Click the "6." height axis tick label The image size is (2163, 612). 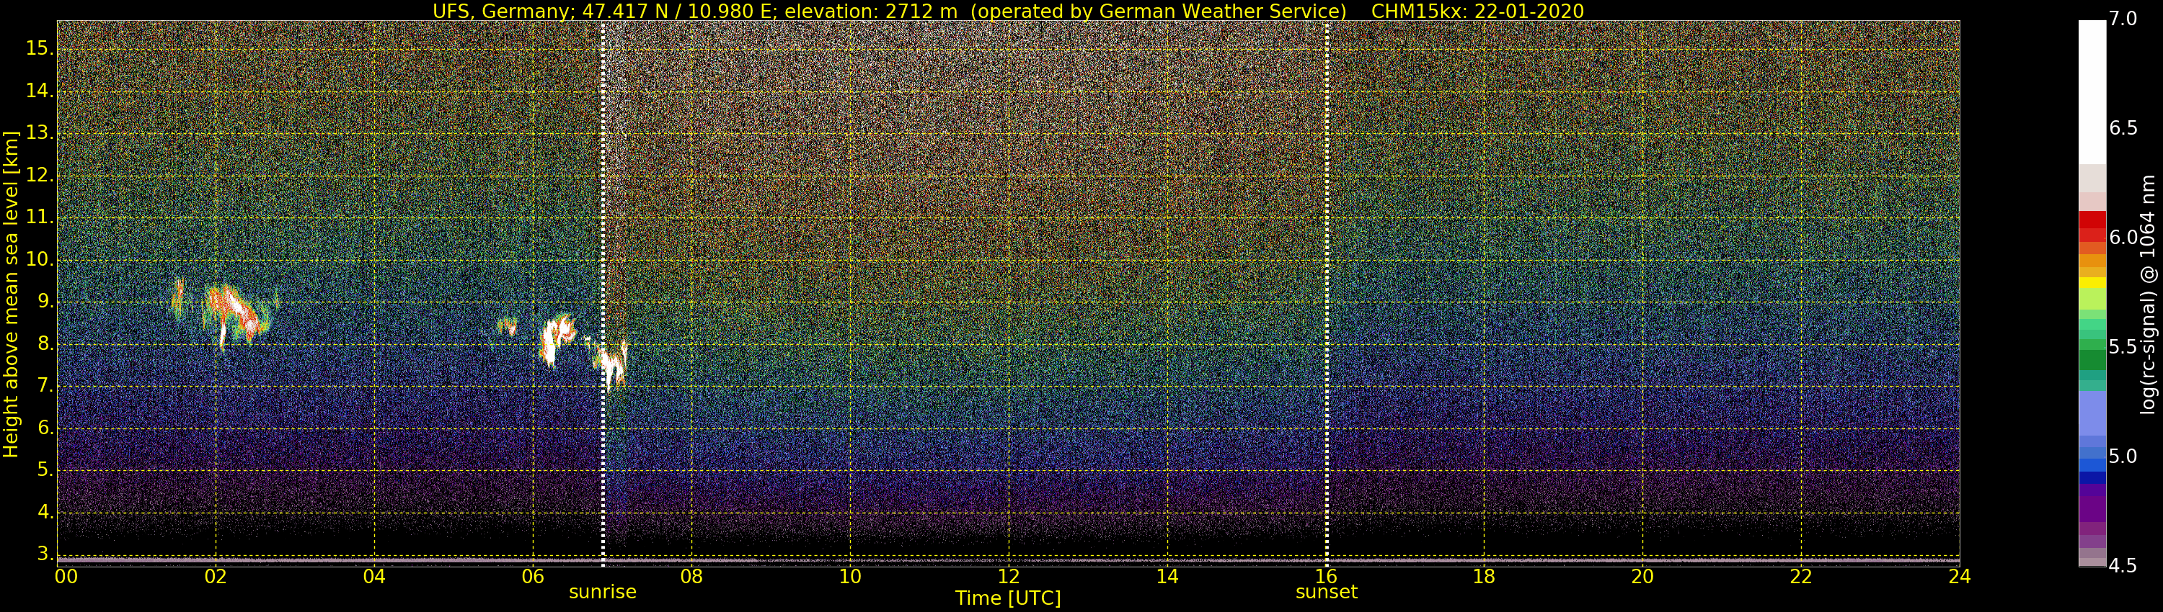(45, 428)
